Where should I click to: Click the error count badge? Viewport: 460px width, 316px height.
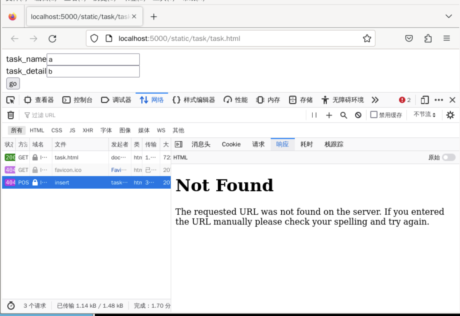[x=405, y=100]
